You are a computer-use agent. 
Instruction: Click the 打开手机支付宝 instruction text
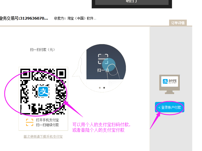point(47,120)
